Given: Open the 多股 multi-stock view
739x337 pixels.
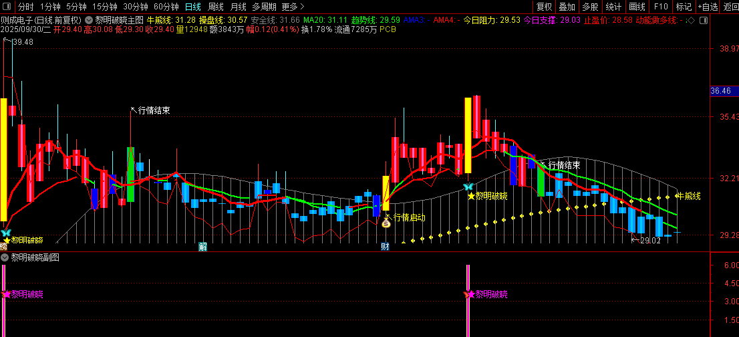Looking at the screenshot, I should coord(590,7).
